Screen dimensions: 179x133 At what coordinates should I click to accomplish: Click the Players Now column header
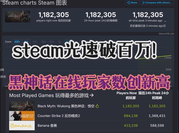[127, 95]
